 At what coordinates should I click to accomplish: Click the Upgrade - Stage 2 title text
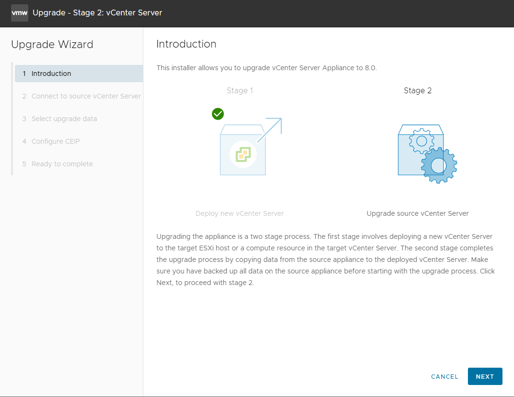pos(97,13)
